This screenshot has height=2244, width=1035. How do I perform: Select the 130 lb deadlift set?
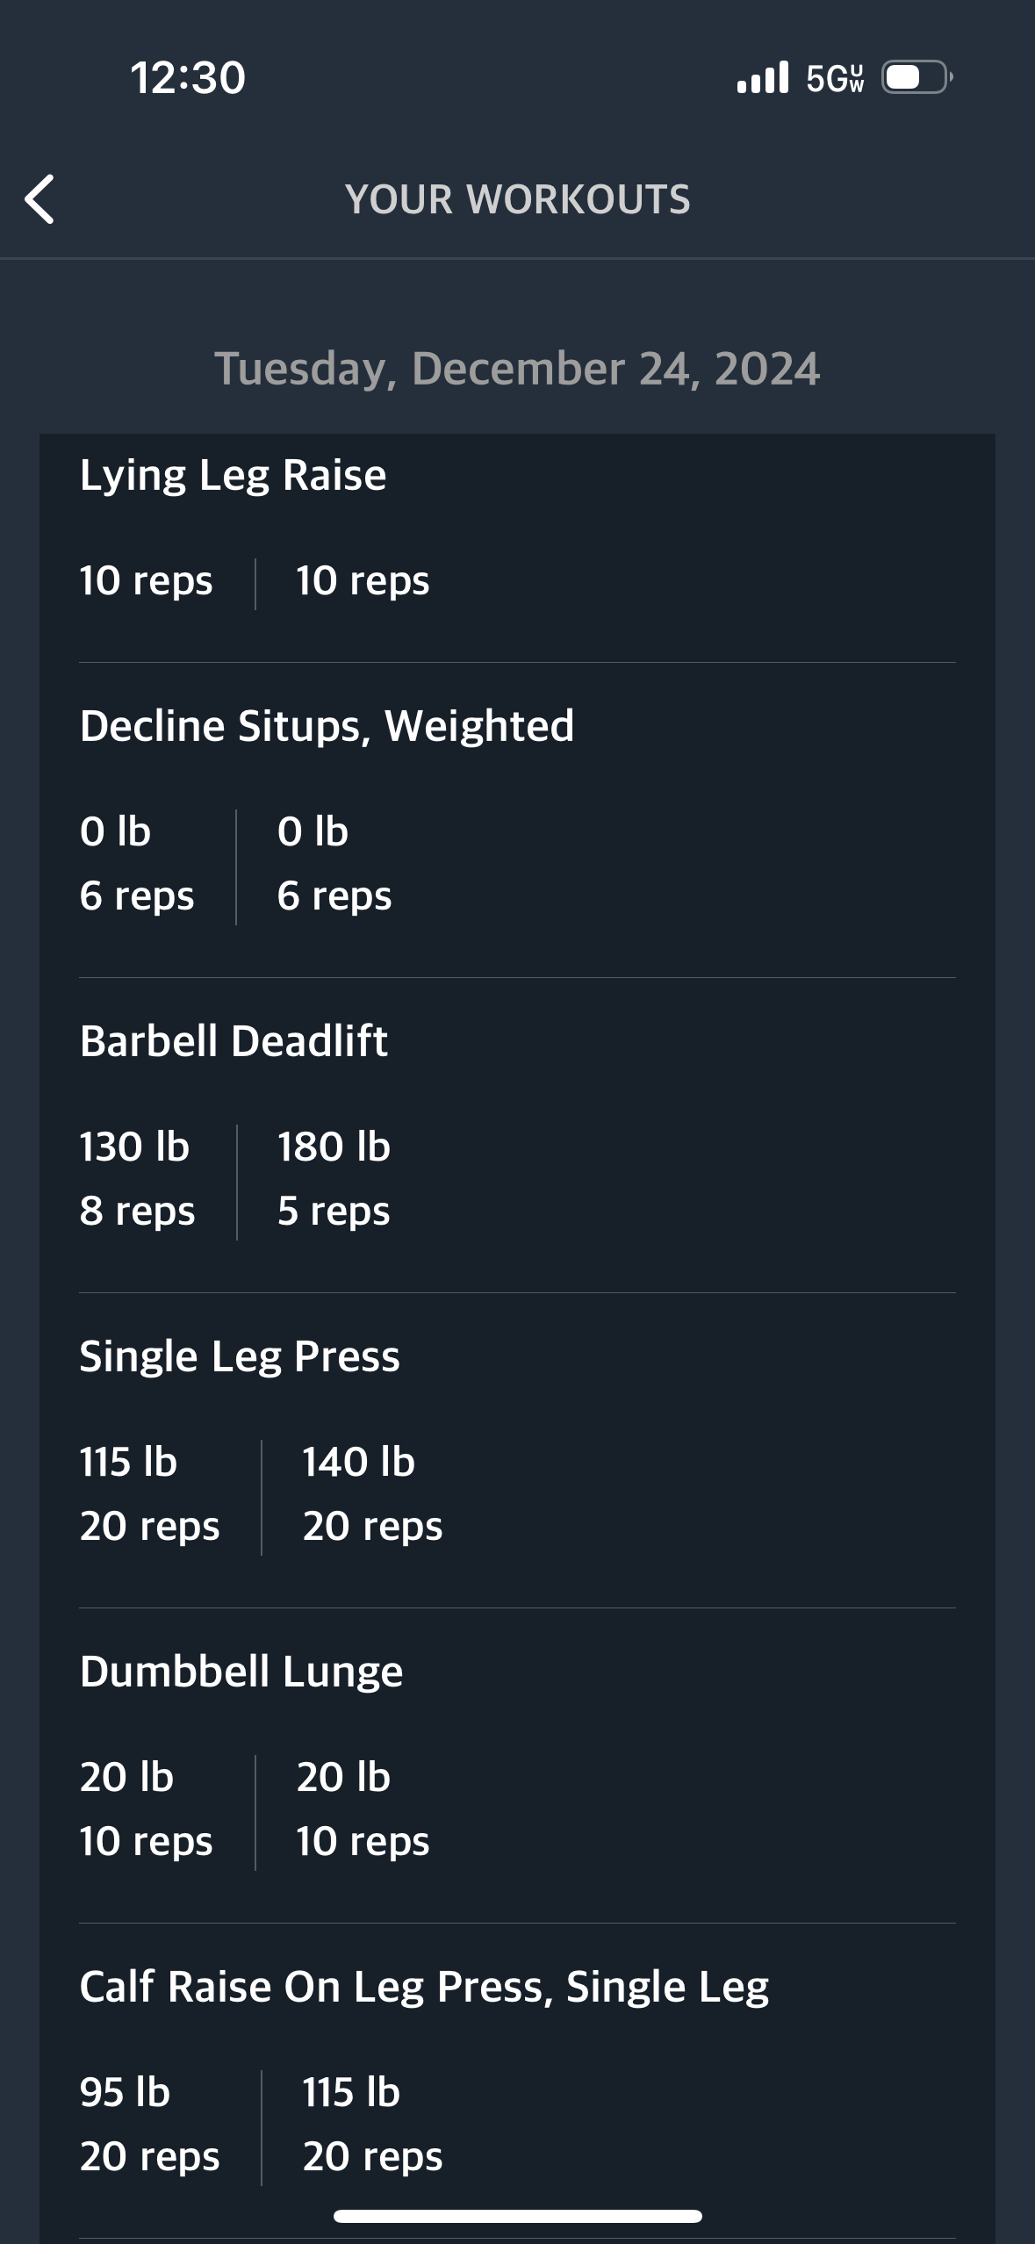click(x=137, y=1179)
